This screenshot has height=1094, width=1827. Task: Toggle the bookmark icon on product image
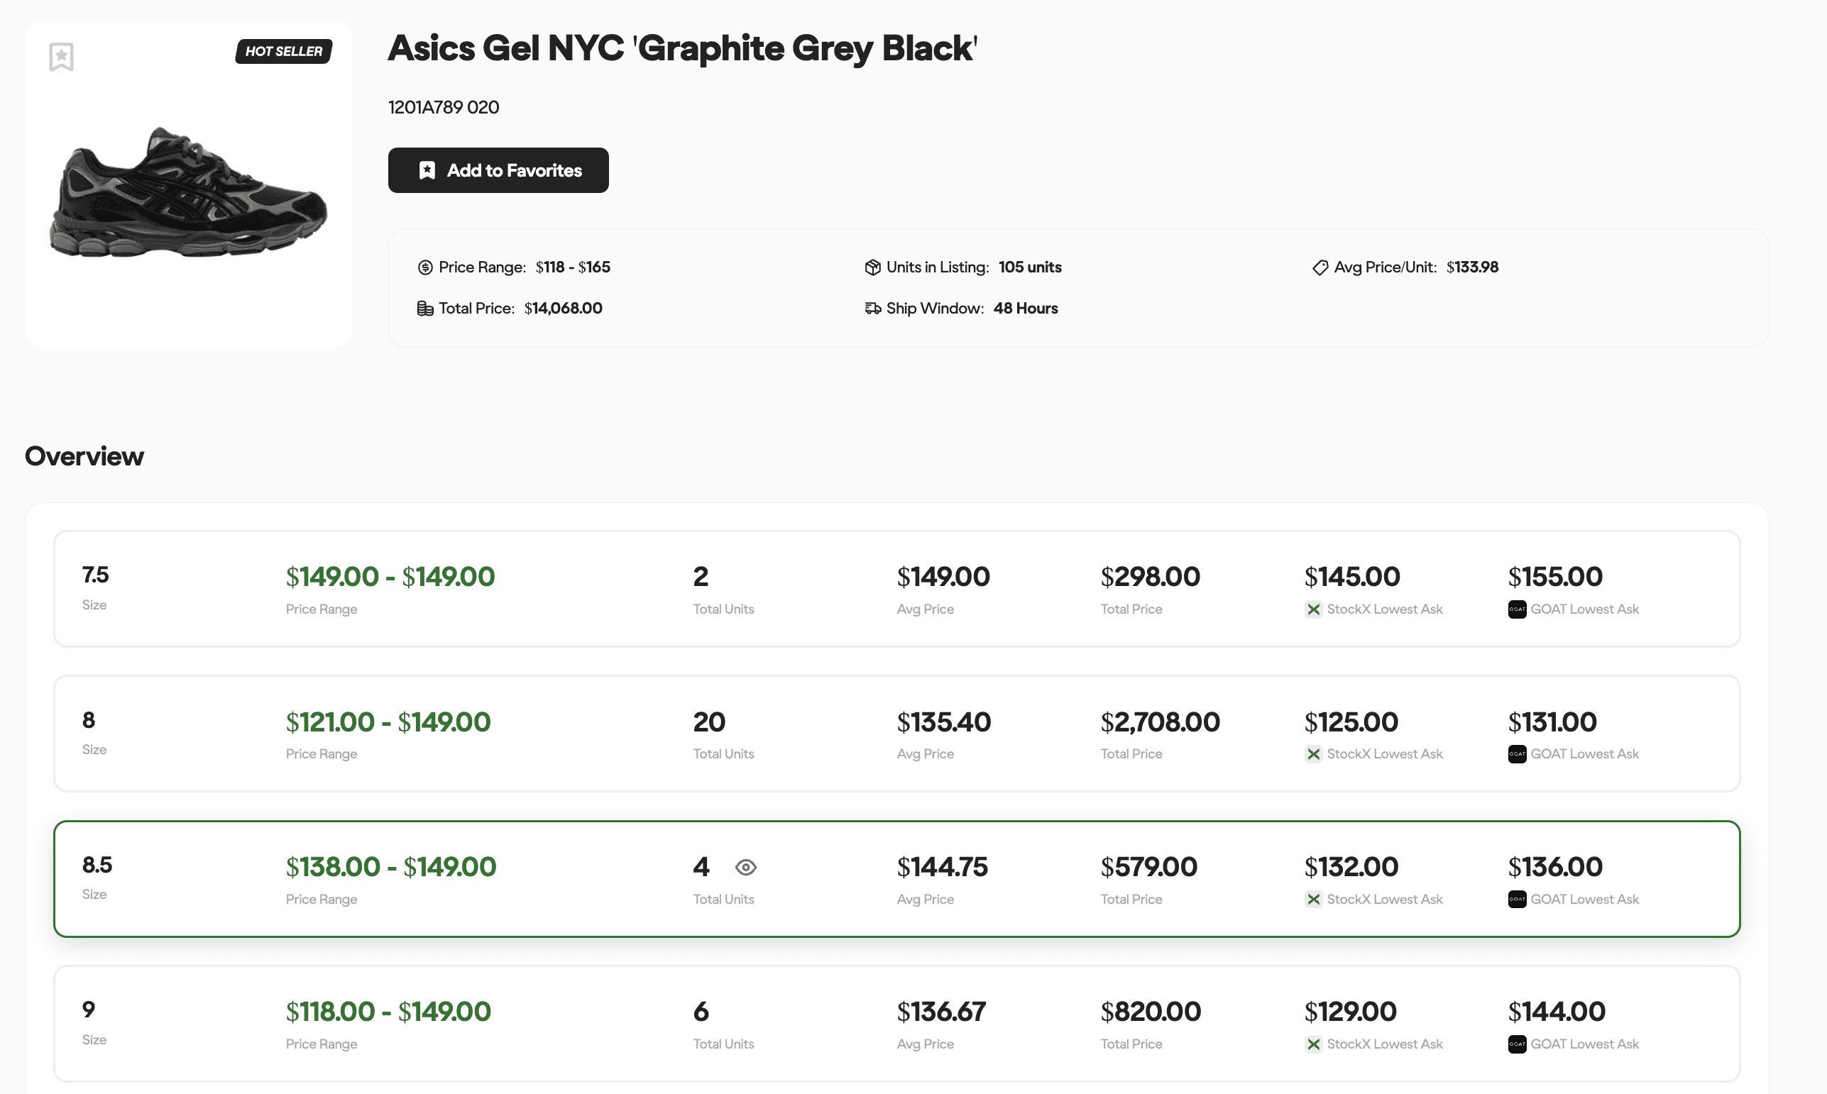pos(61,57)
